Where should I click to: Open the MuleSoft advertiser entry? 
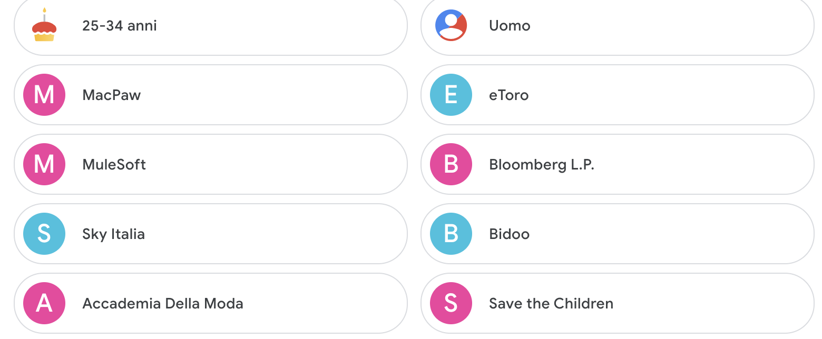coord(114,164)
